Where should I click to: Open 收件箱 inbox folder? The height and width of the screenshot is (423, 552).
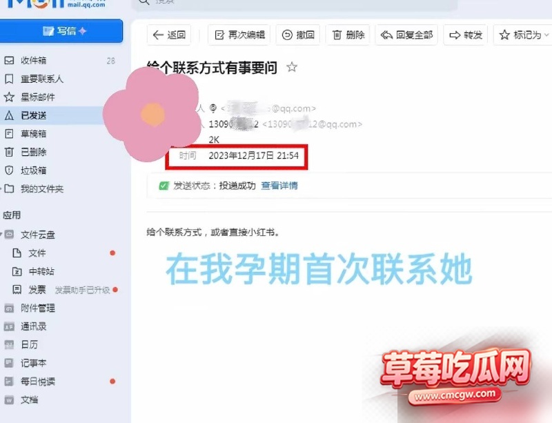(x=33, y=61)
